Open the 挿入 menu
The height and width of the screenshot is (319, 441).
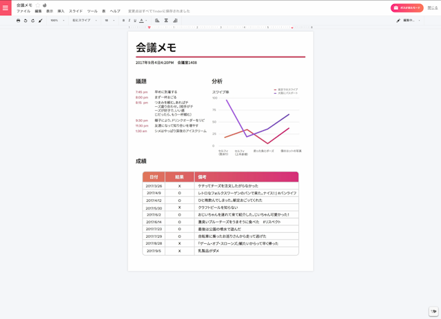(x=61, y=11)
